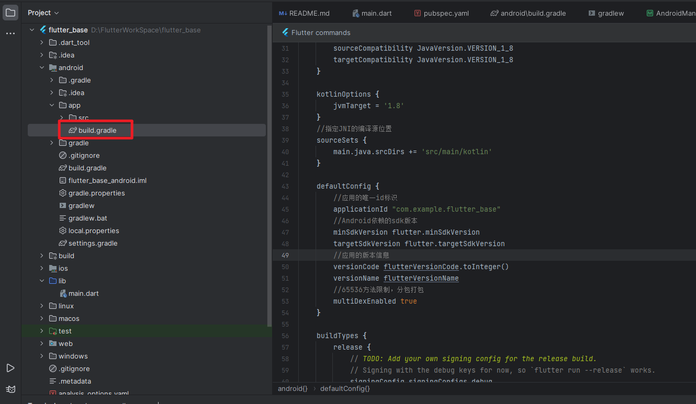Click kotlinOptions on line 35
This screenshot has width=696, height=404.
click(344, 94)
